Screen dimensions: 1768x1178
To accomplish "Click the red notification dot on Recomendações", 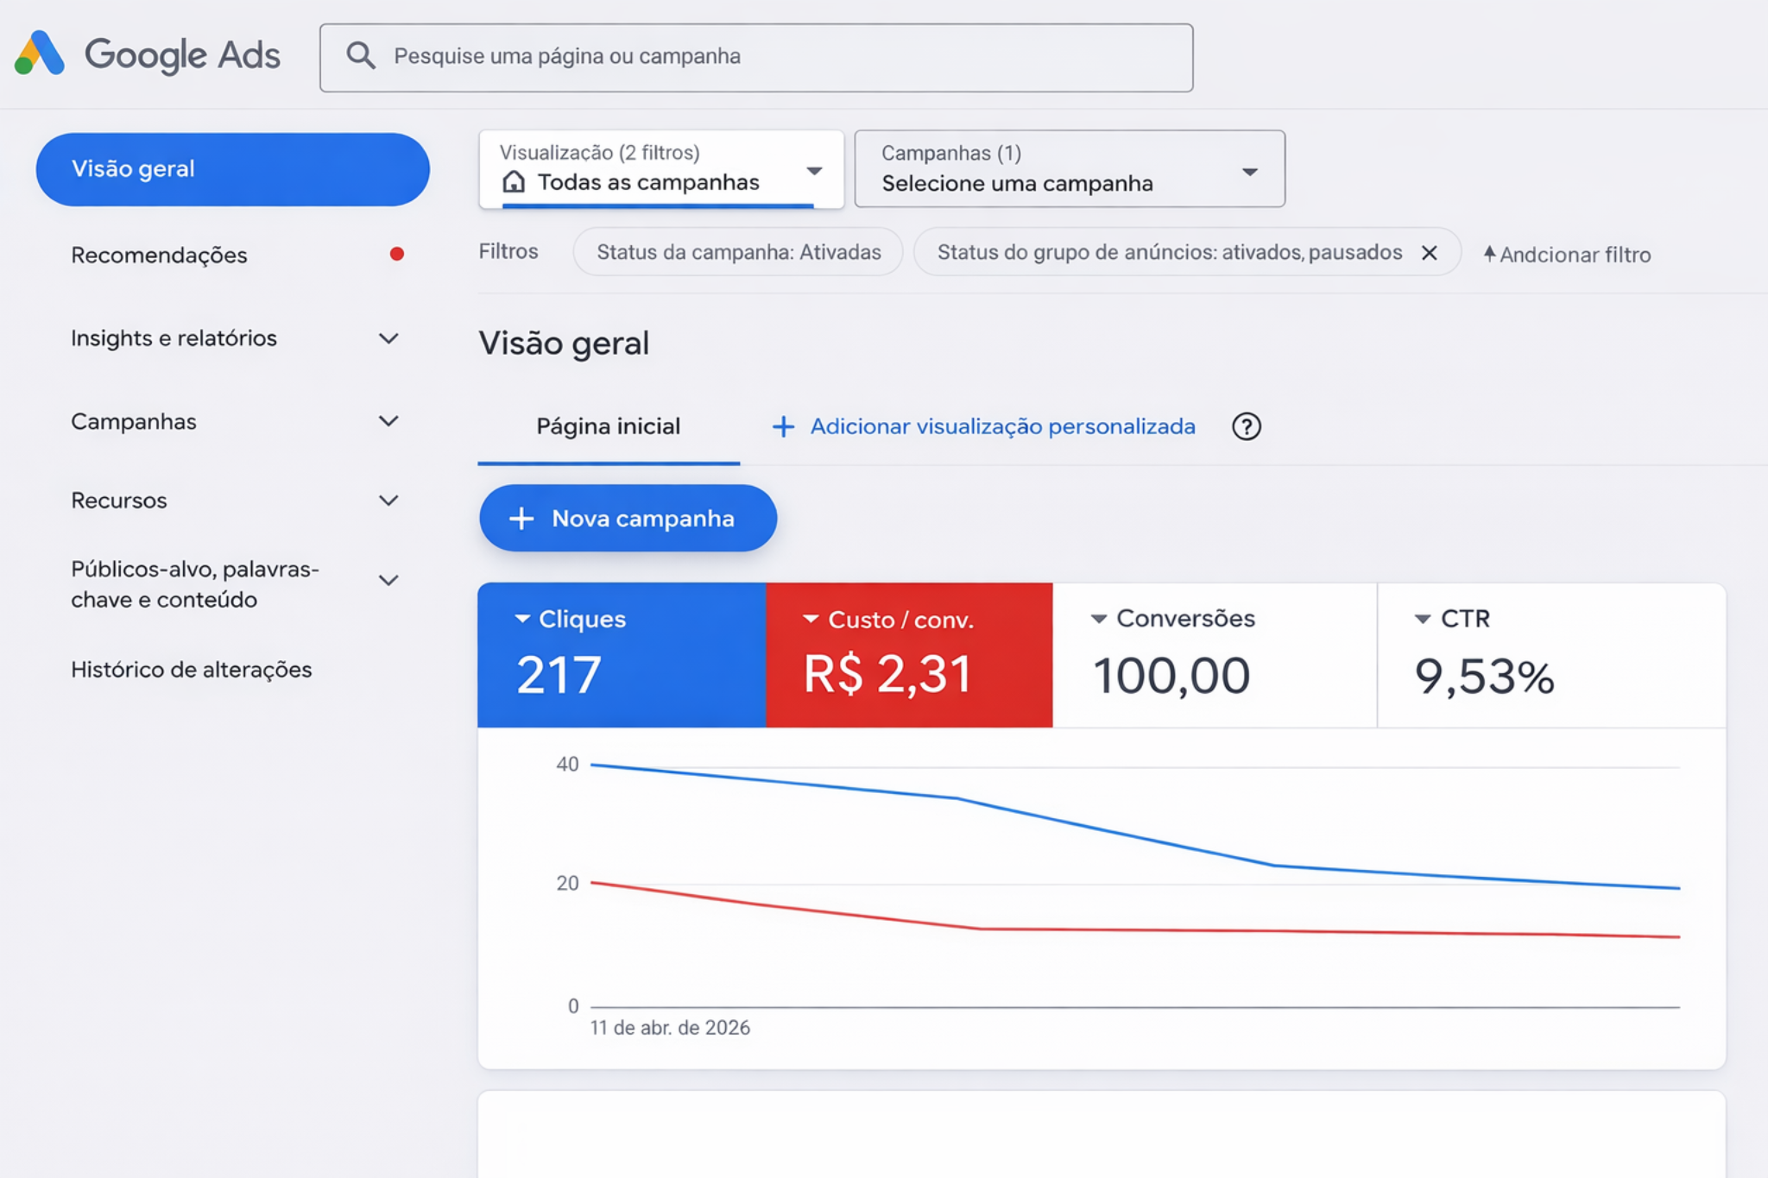I will [397, 253].
